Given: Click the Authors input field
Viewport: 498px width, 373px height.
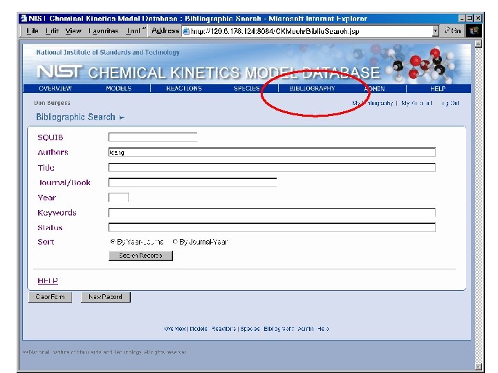Looking at the screenshot, I should (272, 152).
